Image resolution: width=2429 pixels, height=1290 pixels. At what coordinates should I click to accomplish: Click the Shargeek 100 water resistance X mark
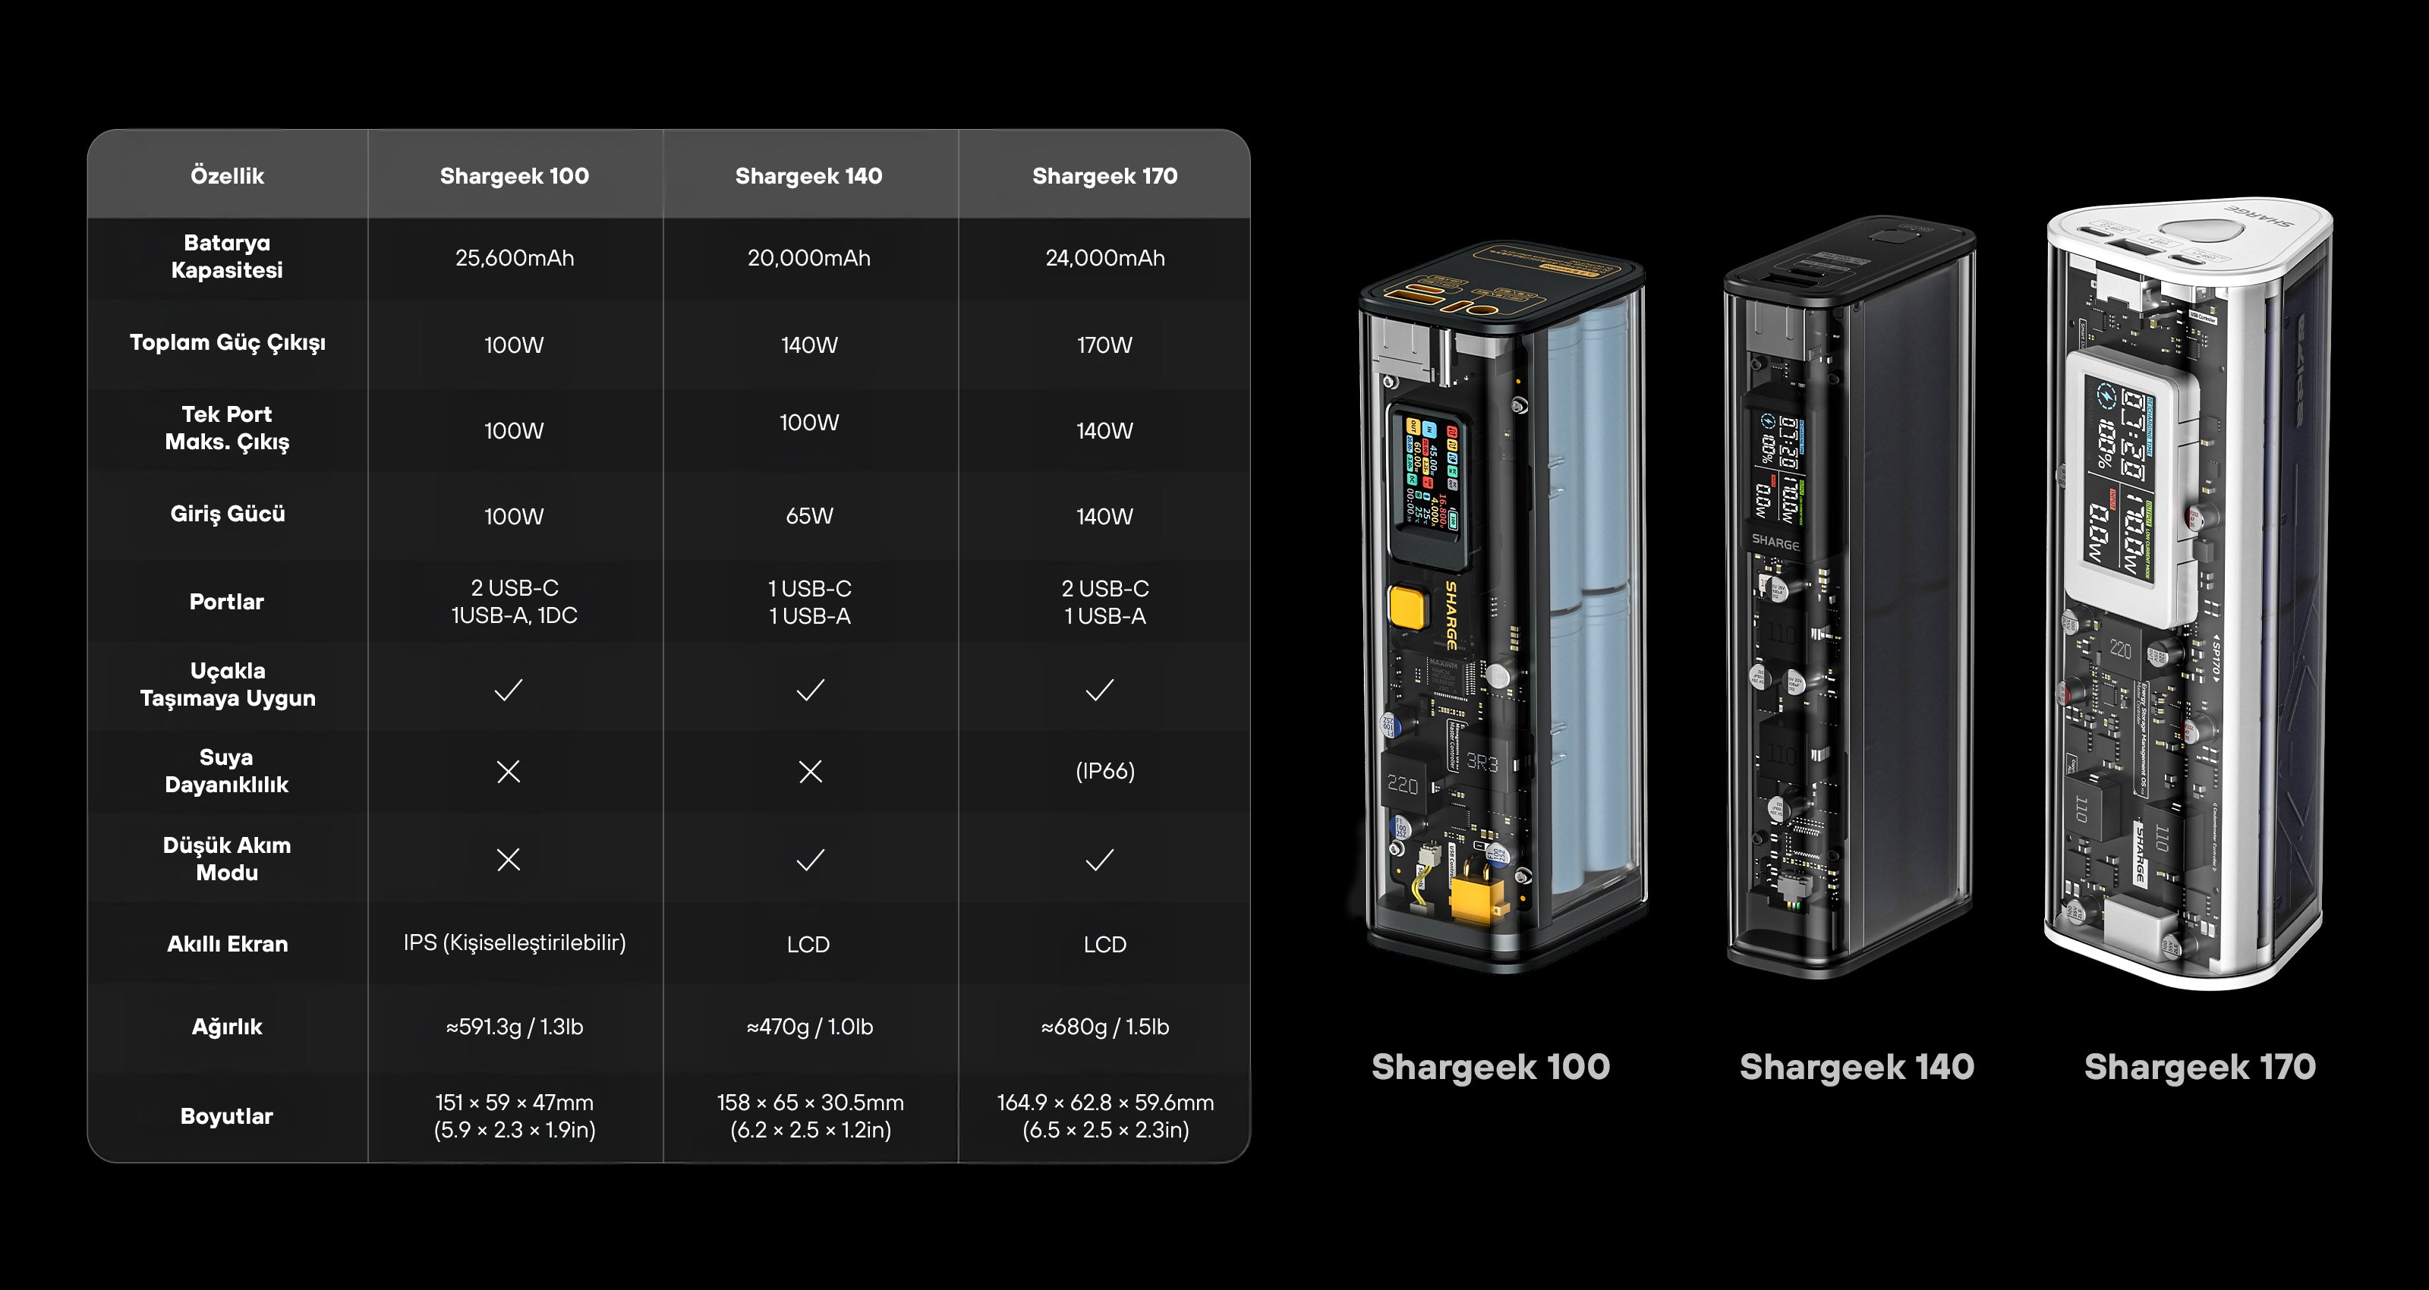[509, 772]
